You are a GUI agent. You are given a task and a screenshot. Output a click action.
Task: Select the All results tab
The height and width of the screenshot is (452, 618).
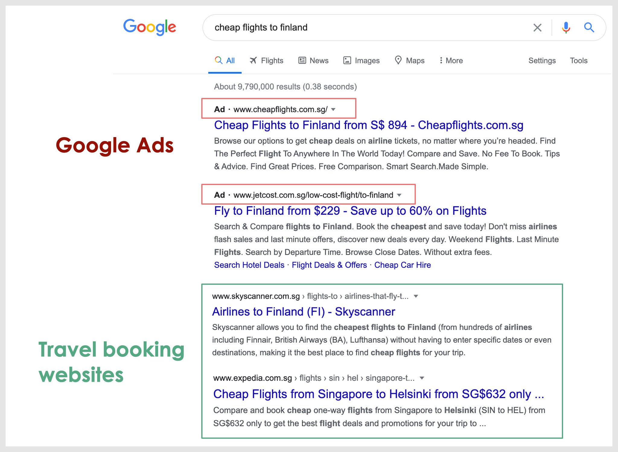[225, 61]
